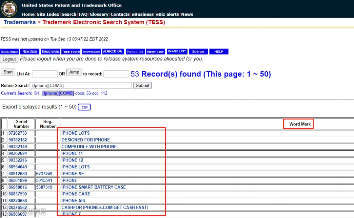This screenshot has height=218, width=354.
Task: Open serial number 90382149
Action: [18, 147]
